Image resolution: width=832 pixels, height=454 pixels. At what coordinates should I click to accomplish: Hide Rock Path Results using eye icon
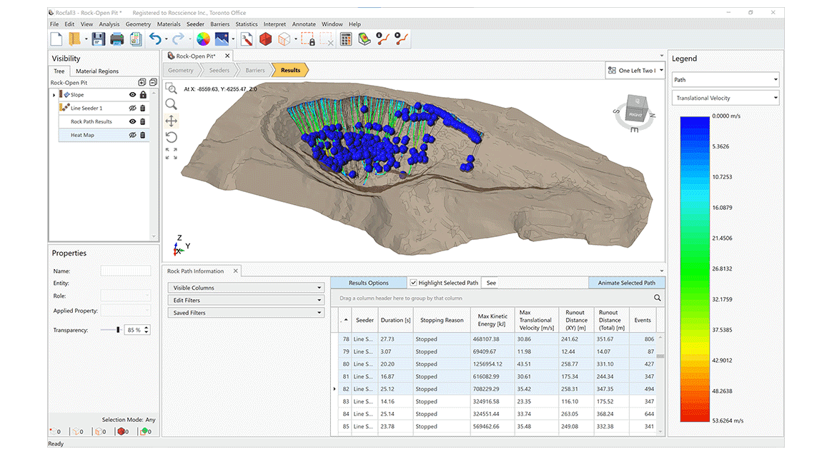pyautogui.click(x=133, y=122)
